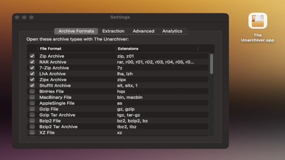Click the AppleSingle File label

point(57,103)
